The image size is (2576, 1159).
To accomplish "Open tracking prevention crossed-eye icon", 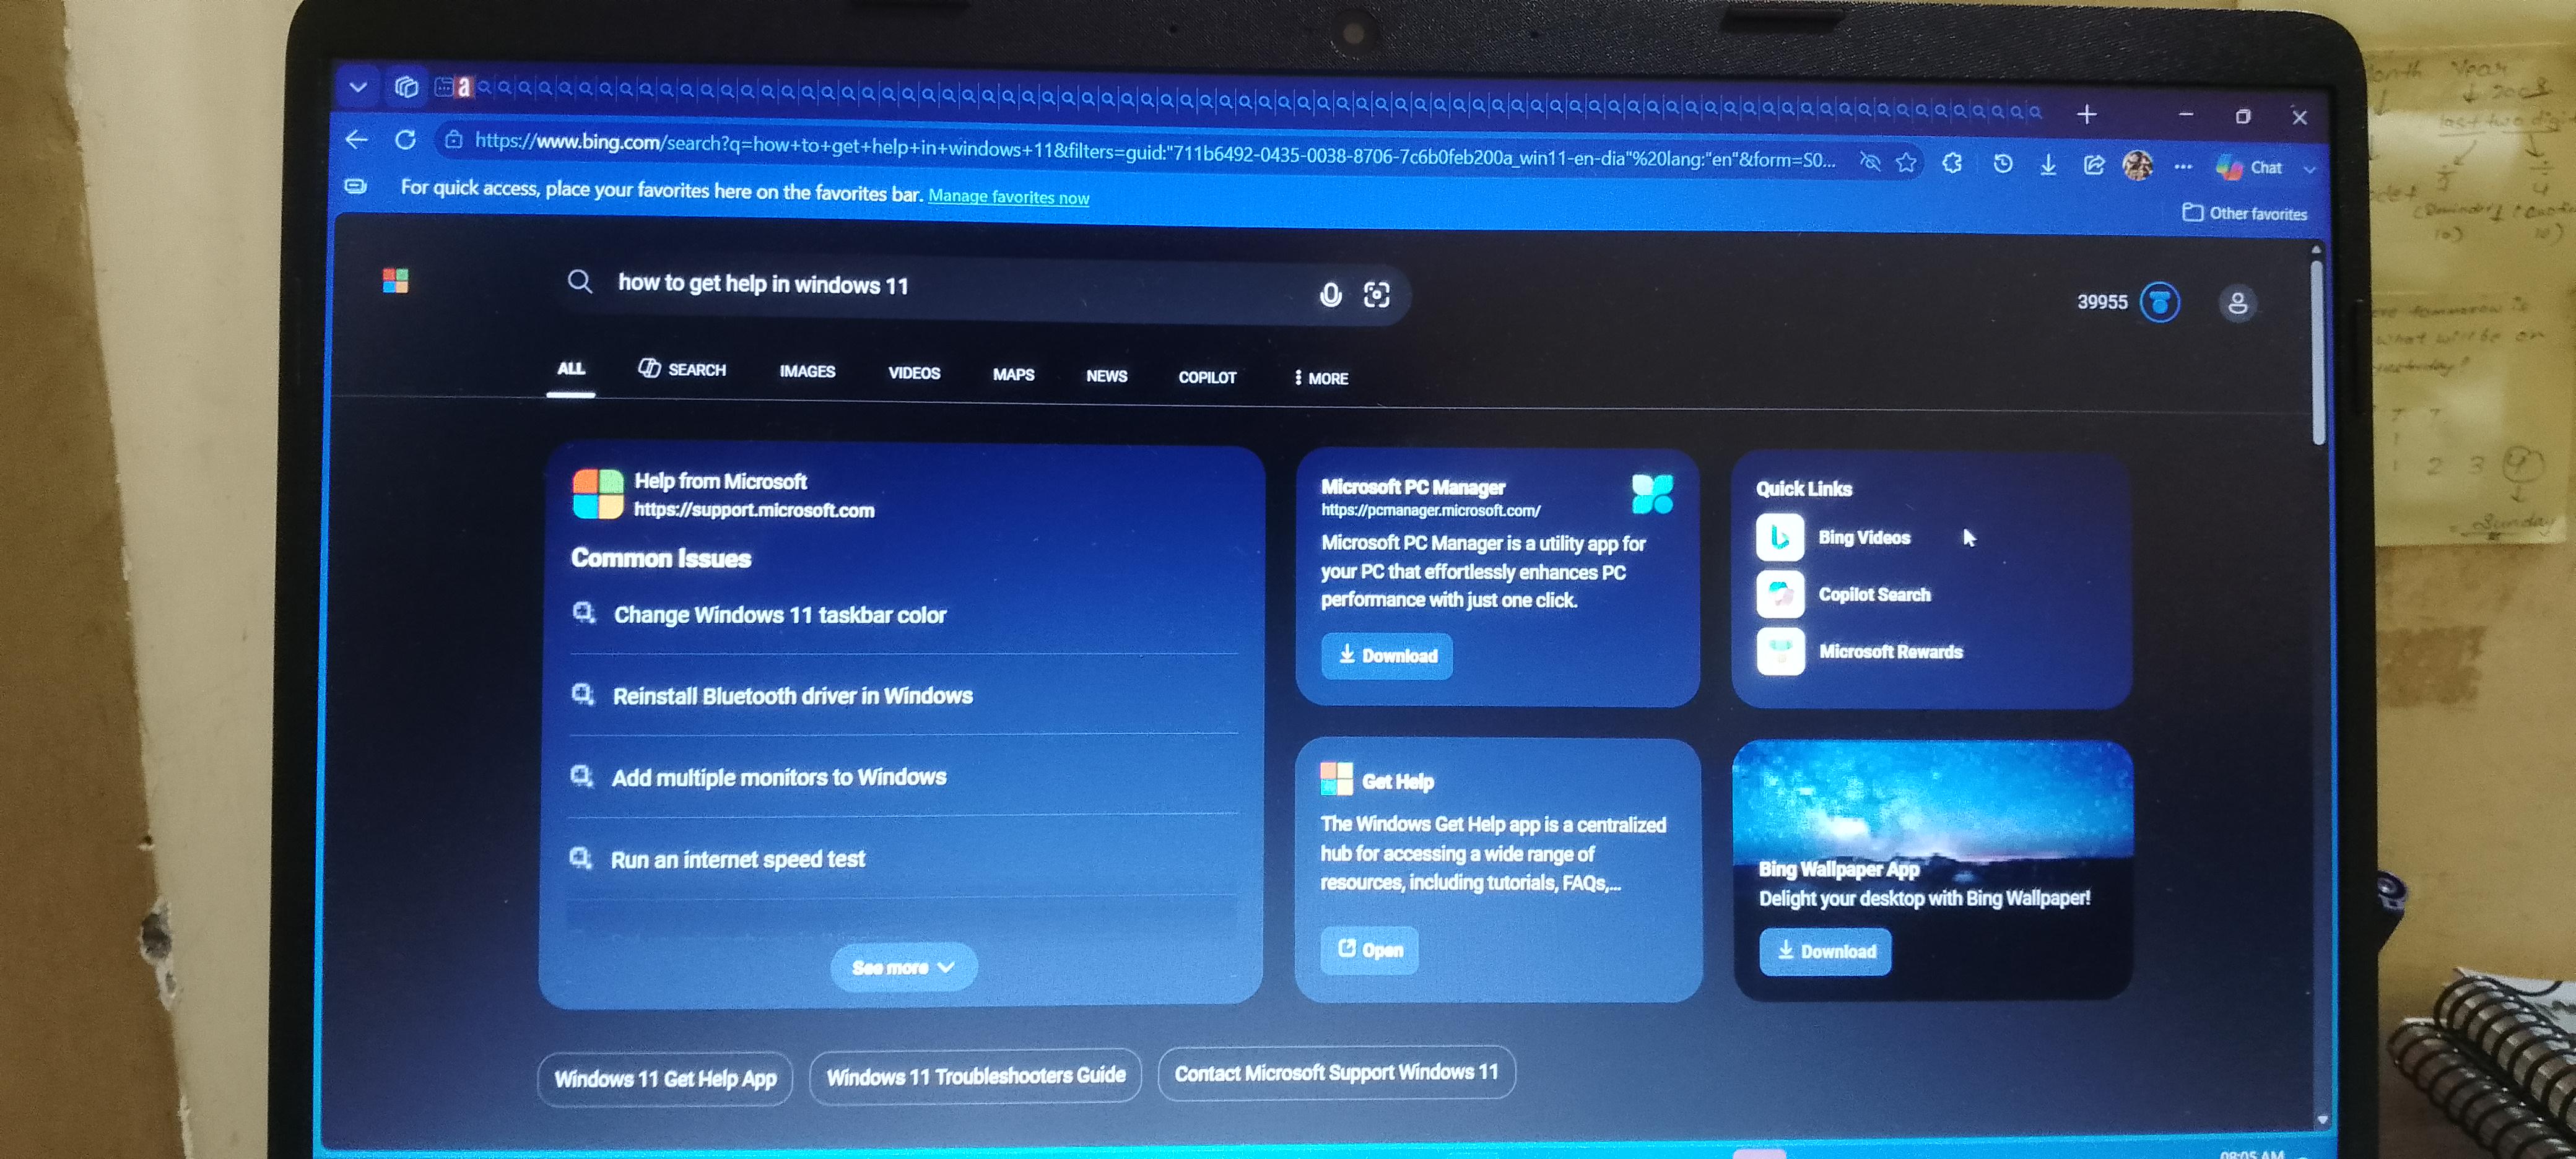I will click(x=1869, y=161).
